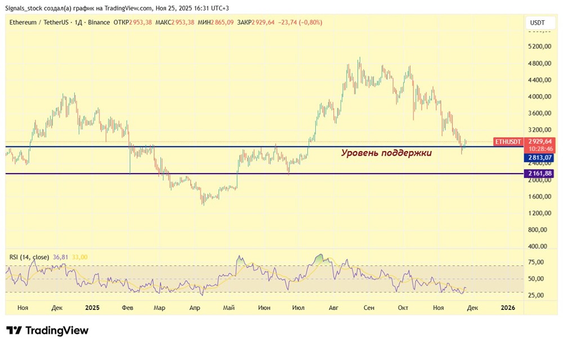Click the Ethereum / TetherUS symbol title
Image resolution: width=563 pixels, height=346 pixels.
click(39, 23)
